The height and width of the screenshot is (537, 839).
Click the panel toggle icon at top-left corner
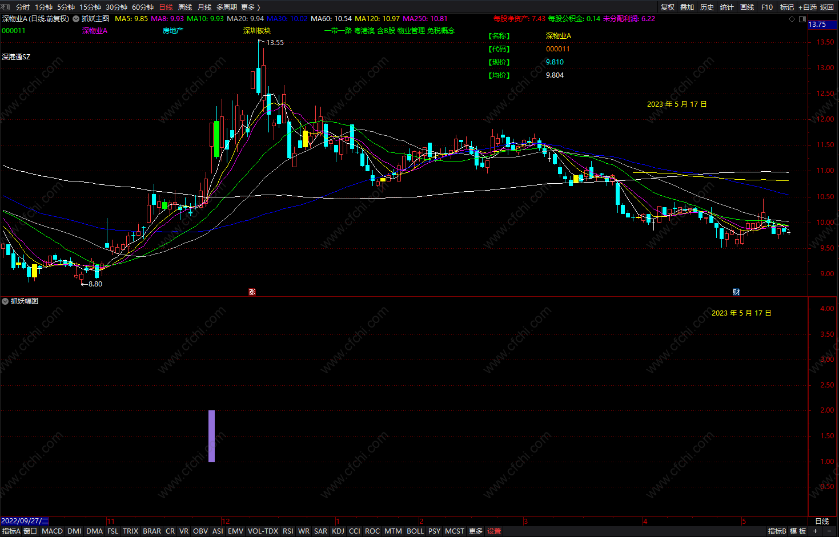tap(6, 7)
